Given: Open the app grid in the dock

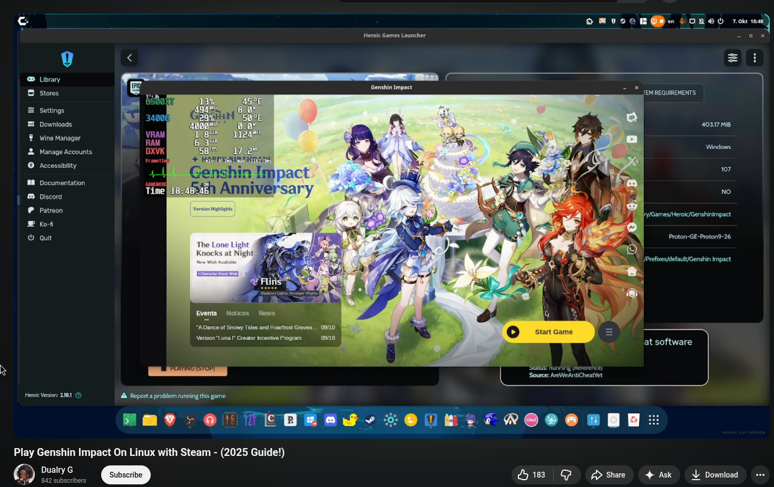Looking at the screenshot, I should tap(654, 420).
